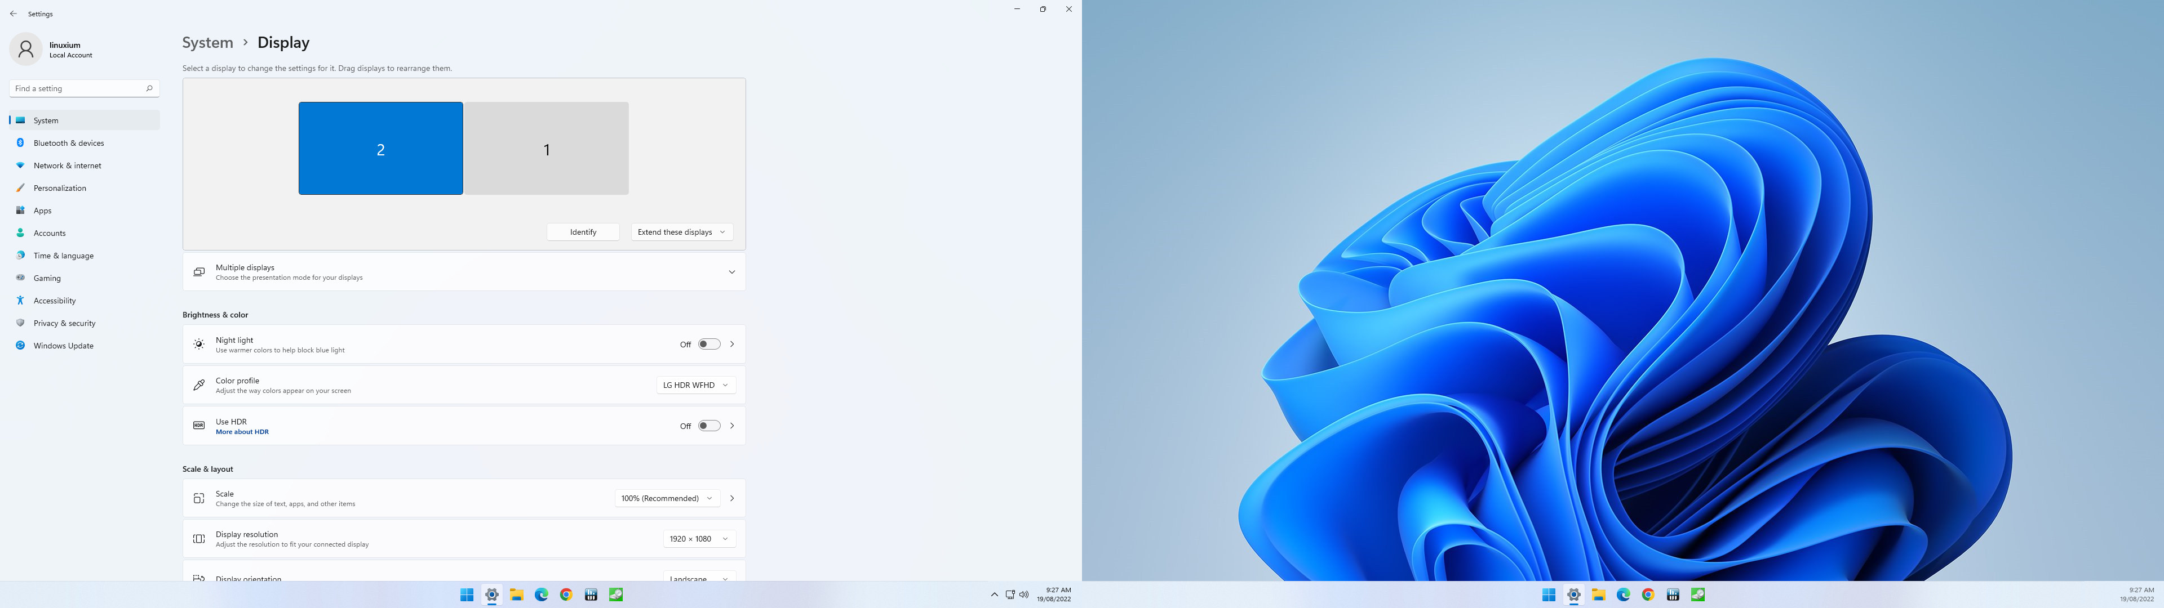Select Privacy & security in the sidebar
This screenshot has width=2164, height=608.
(84, 323)
